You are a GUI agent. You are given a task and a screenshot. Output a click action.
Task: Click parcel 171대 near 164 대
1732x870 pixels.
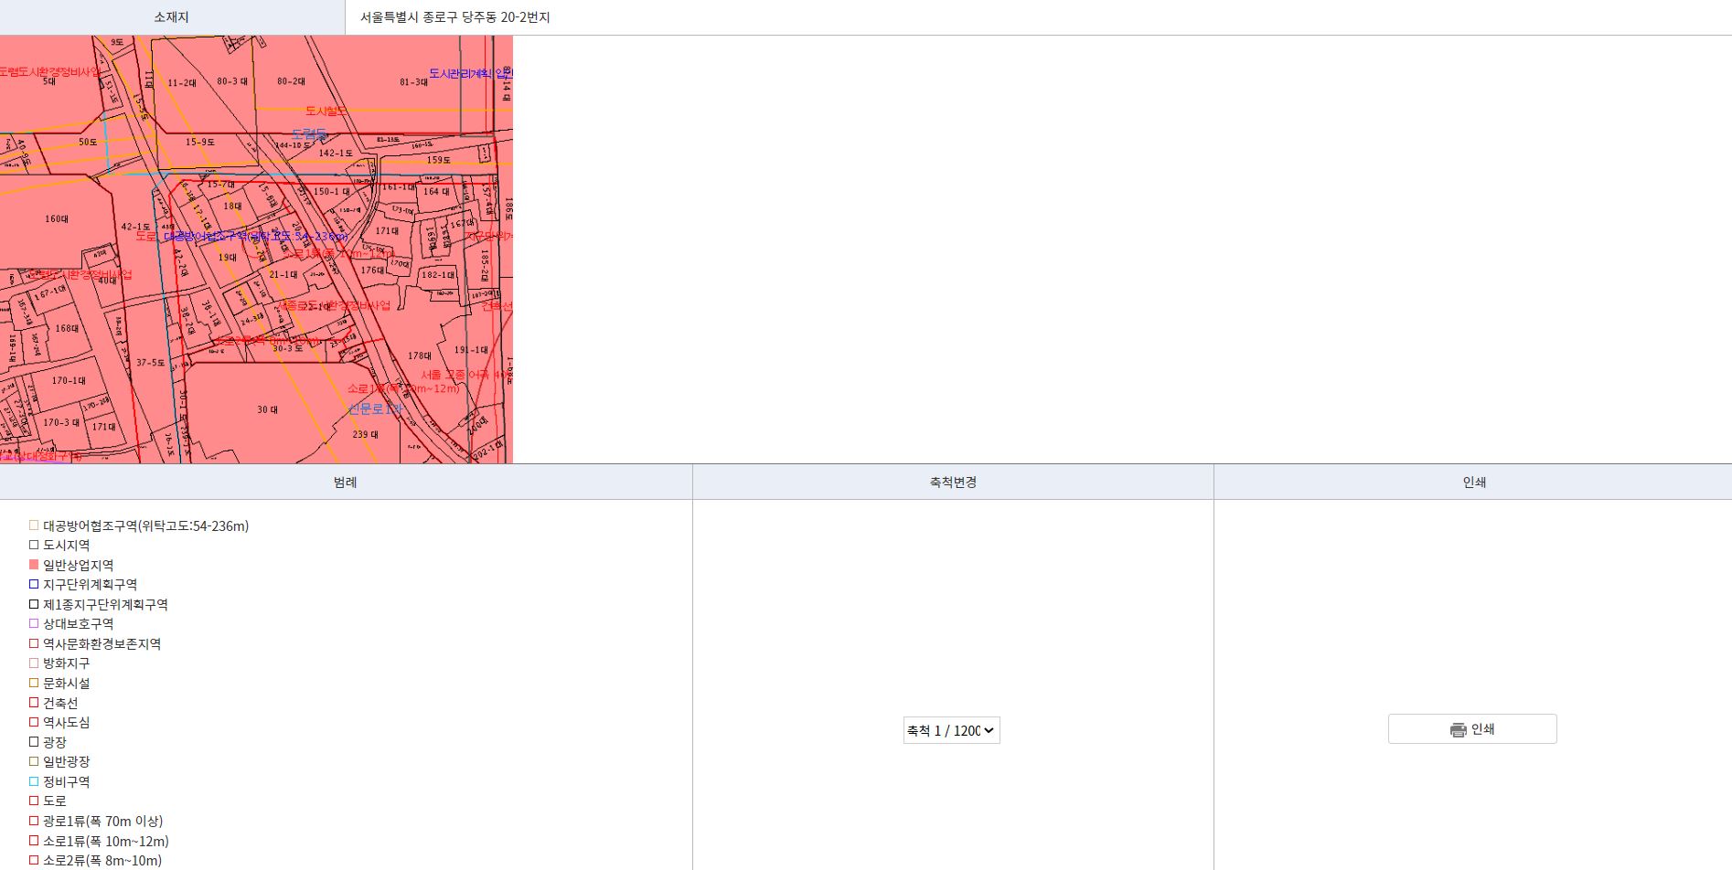(x=387, y=231)
